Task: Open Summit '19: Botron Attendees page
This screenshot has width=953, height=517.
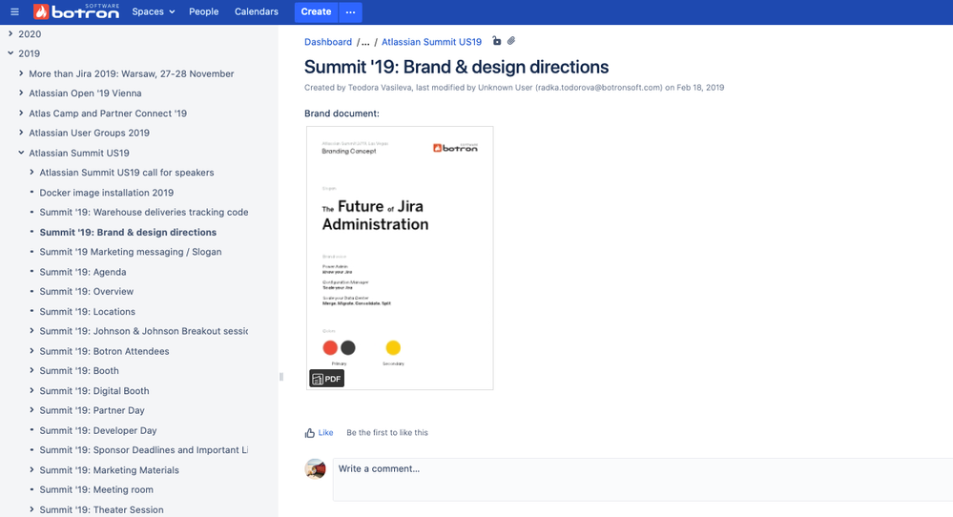Action: point(105,351)
